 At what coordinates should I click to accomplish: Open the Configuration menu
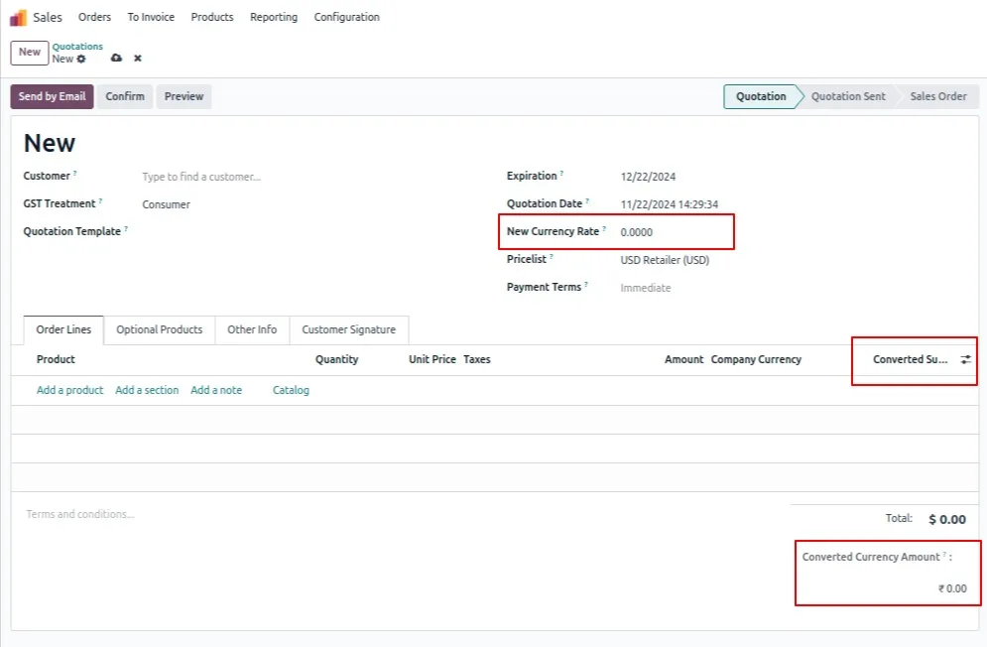[347, 17]
